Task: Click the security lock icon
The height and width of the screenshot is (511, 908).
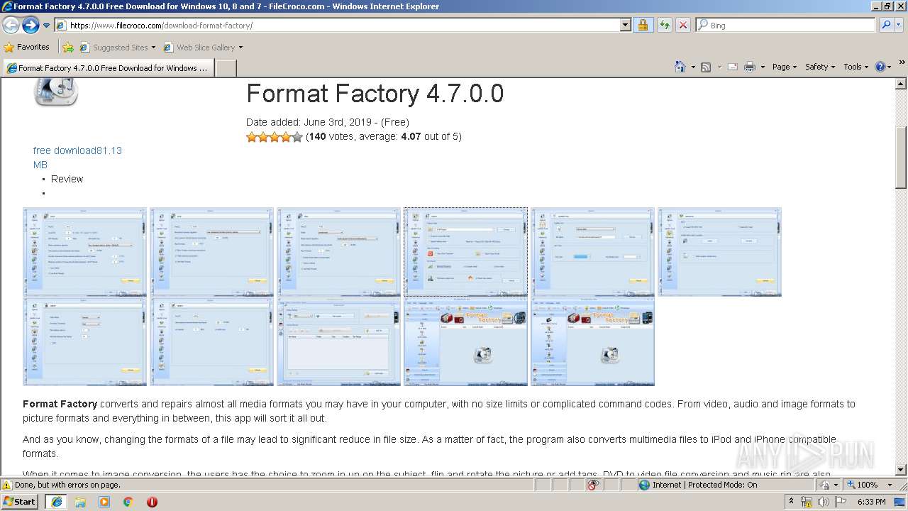Action: click(x=643, y=26)
